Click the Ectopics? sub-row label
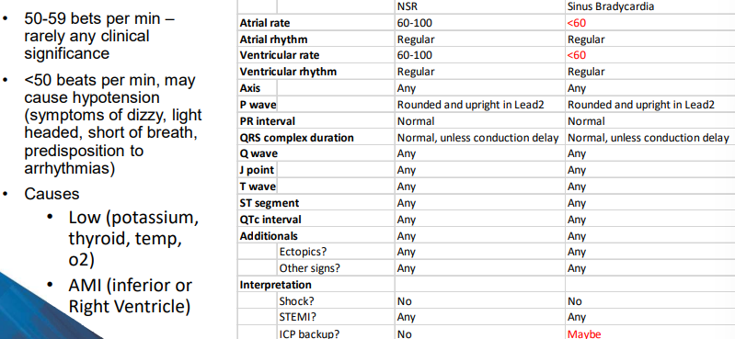The height and width of the screenshot is (339, 735). click(x=303, y=252)
